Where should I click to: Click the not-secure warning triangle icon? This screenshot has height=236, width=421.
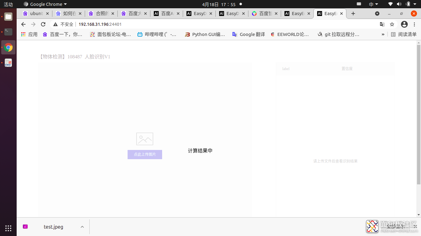pyautogui.click(x=55, y=24)
